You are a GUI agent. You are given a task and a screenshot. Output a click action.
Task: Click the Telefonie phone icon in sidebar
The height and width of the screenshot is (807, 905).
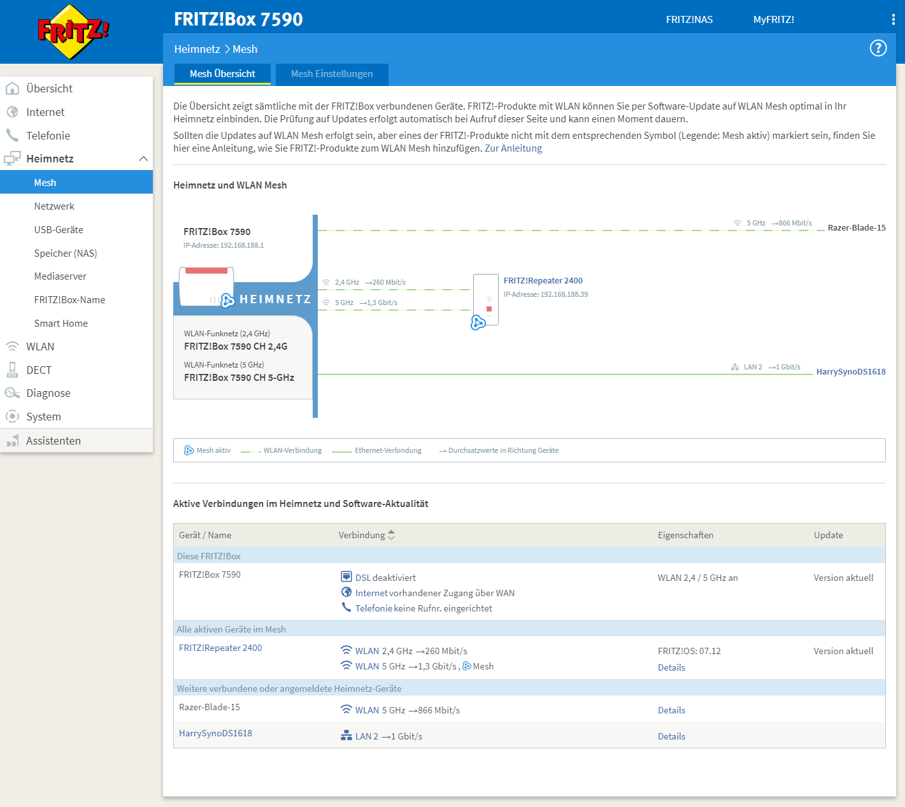point(12,136)
